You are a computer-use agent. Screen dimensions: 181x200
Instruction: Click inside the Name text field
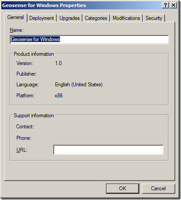tap(89, 39)
